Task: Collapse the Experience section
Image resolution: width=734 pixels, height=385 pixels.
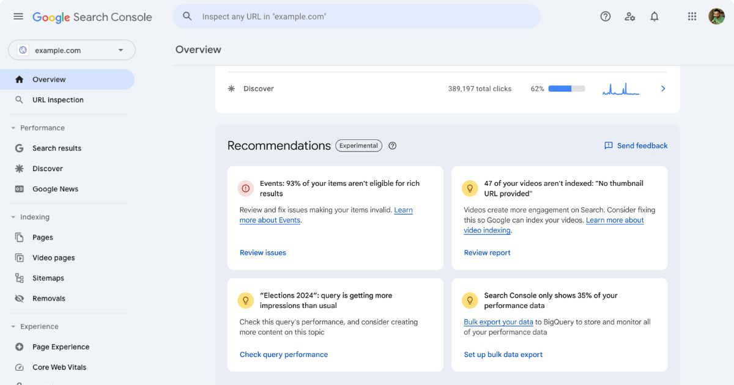Action: pyautogui.click(x=13, y=326)
